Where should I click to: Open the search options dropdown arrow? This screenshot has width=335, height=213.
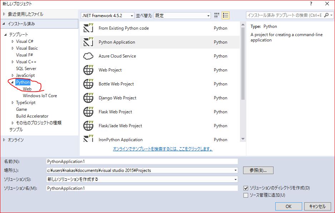click(331, 15)
